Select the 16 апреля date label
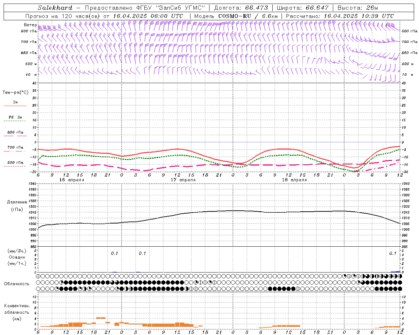The width and height of the screenshot is (419, 335). 71,180
